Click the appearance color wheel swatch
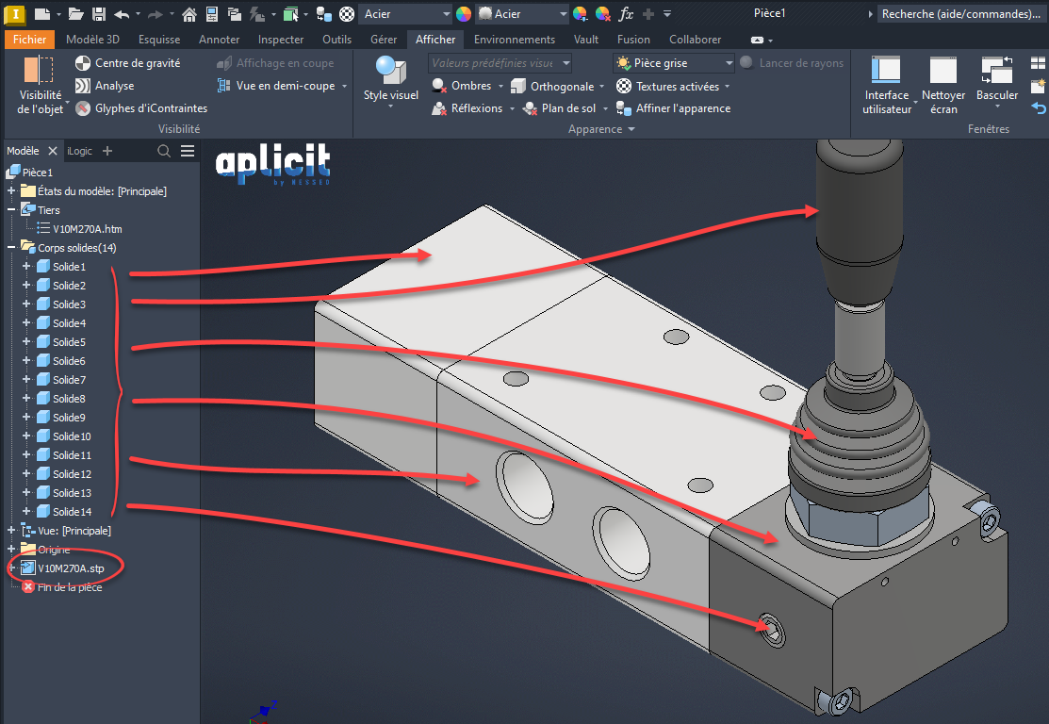The width and height of the screenshot is (1049, 724). point(463,14)
